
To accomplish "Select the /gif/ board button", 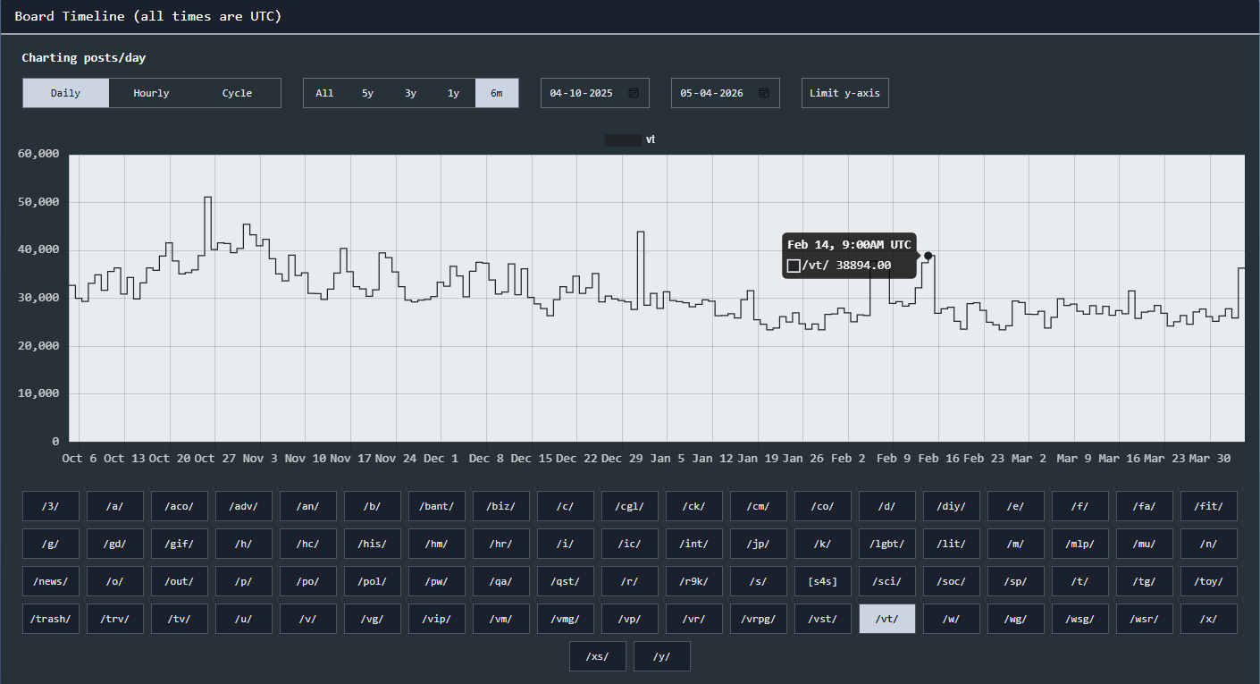I will point(180,544).
